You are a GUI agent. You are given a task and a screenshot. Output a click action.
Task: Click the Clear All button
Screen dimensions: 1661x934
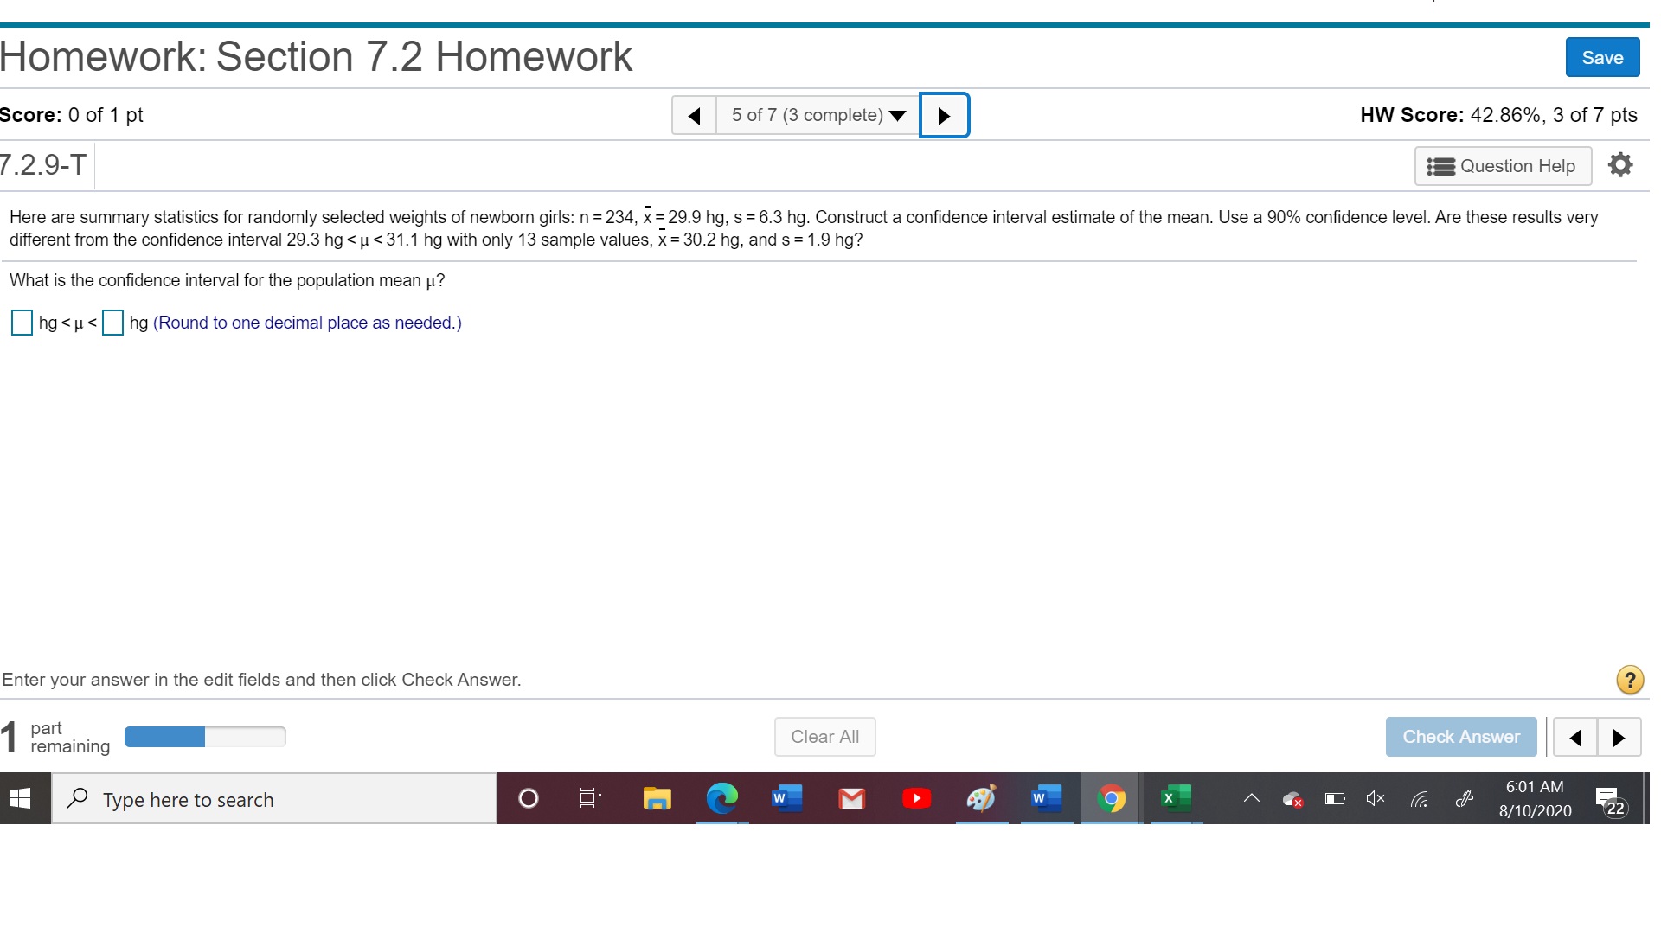pos(824,737)
